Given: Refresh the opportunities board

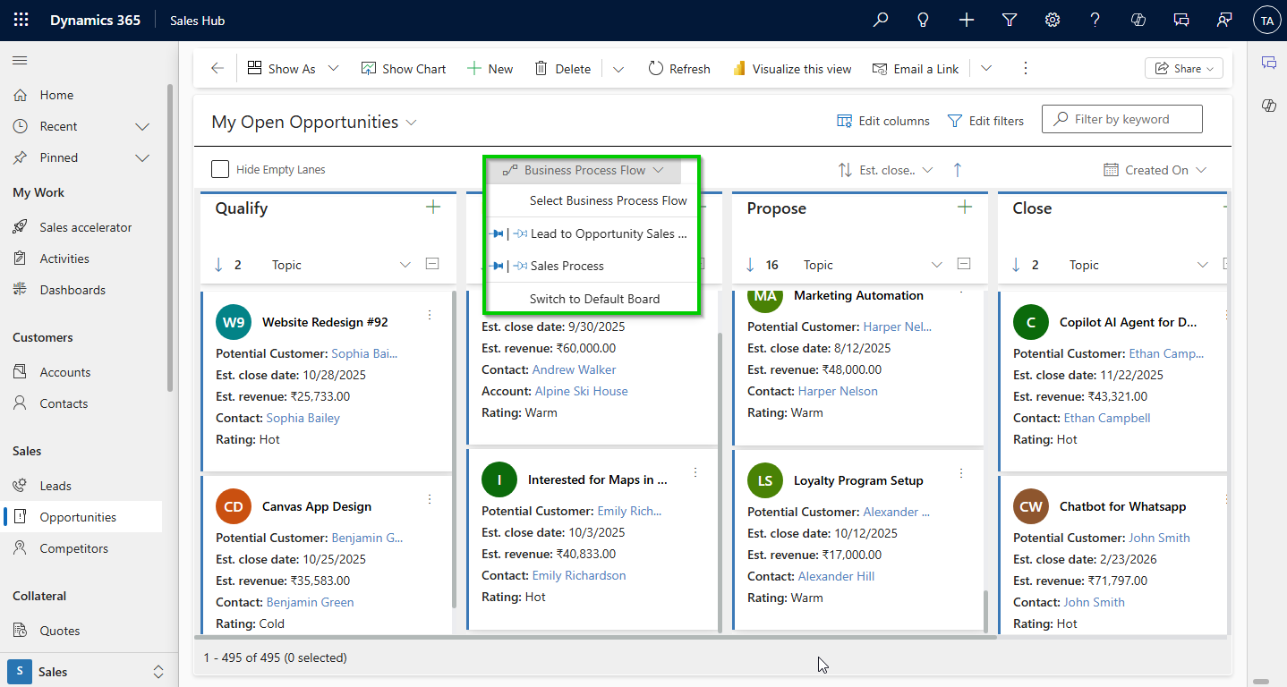Looking at the screenshot, I should click(678, 68).
